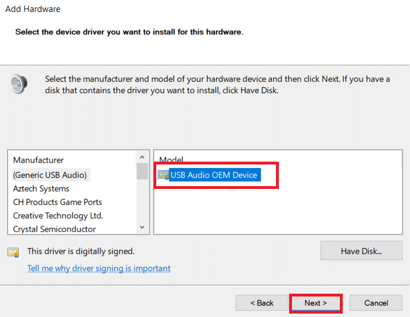
Task: Select (Generic USB Audio) manufacturer
Action: (x=50, y=175)
